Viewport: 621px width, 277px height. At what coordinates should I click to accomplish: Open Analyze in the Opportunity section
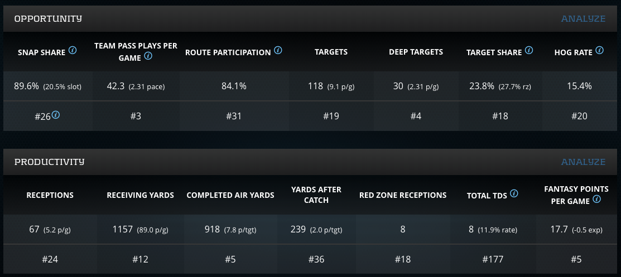[583, 18]
